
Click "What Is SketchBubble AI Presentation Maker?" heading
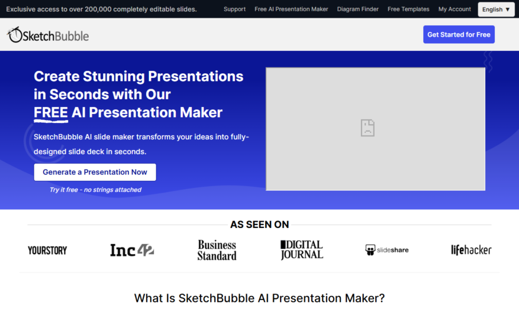259,298
